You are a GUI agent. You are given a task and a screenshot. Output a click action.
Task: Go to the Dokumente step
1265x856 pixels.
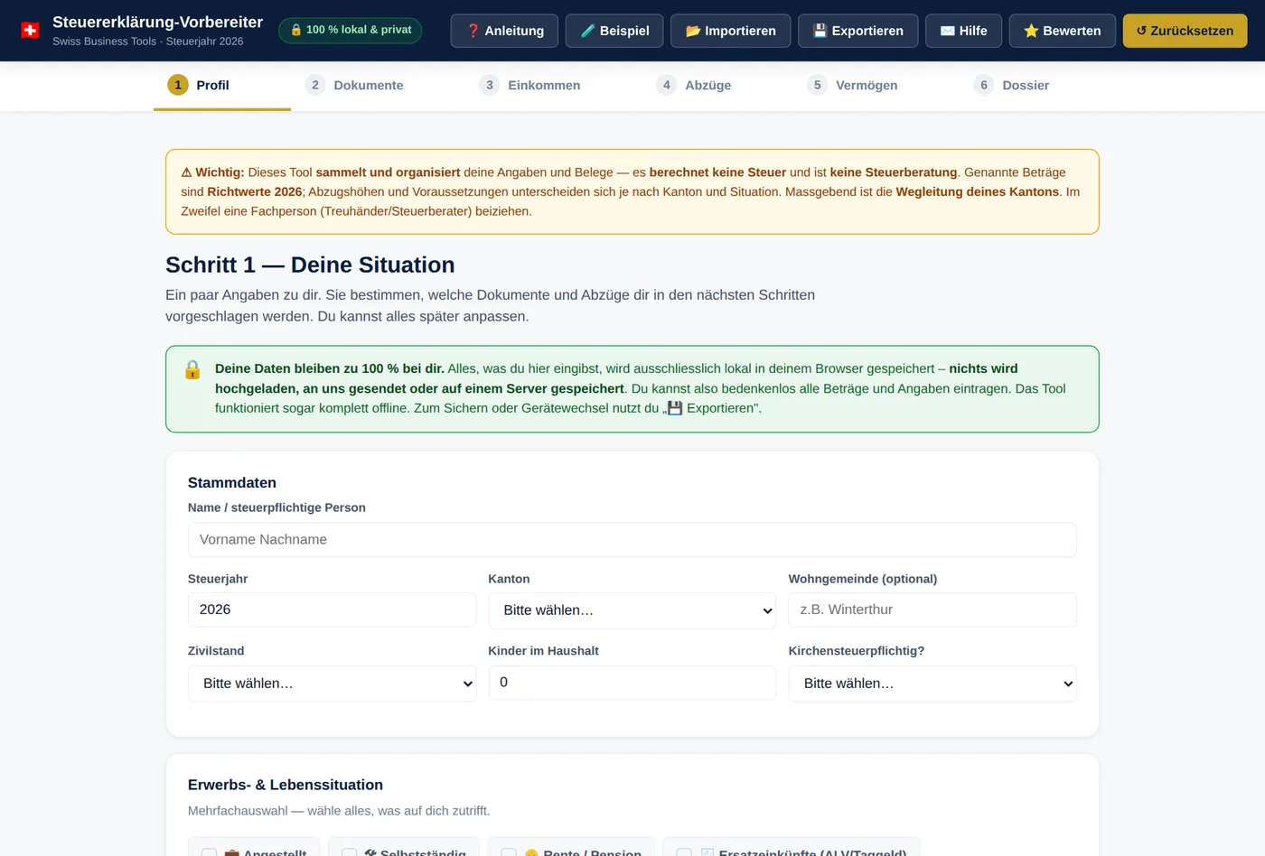(x=354, y=85)
